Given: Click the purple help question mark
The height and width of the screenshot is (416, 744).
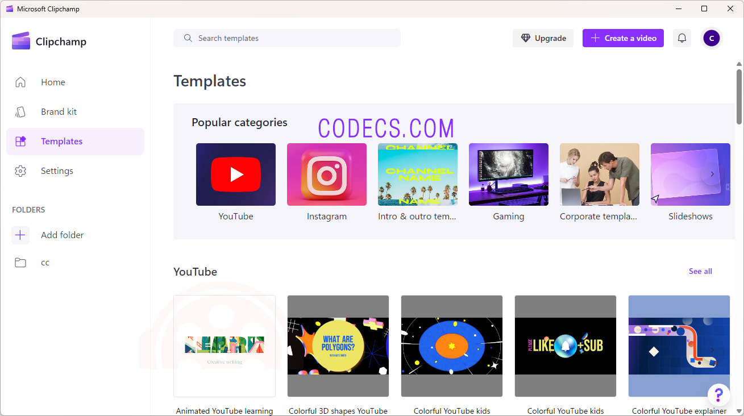Looking at the screenshot, I should (719, 394).
